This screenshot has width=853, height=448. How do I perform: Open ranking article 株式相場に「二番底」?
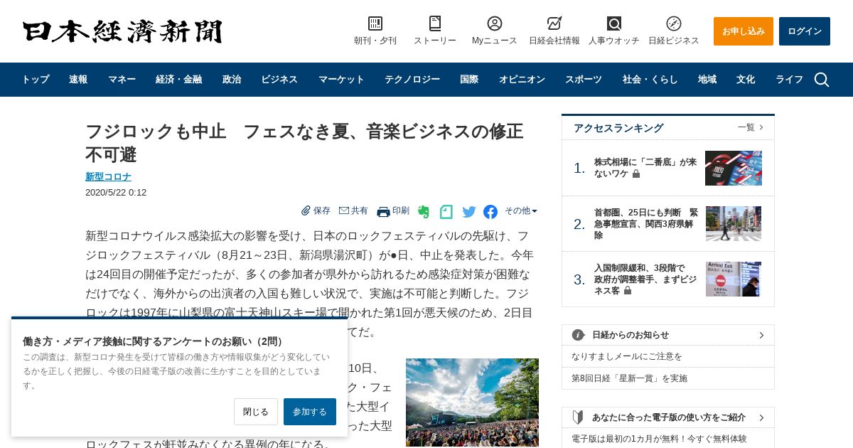tap(645, 168)
